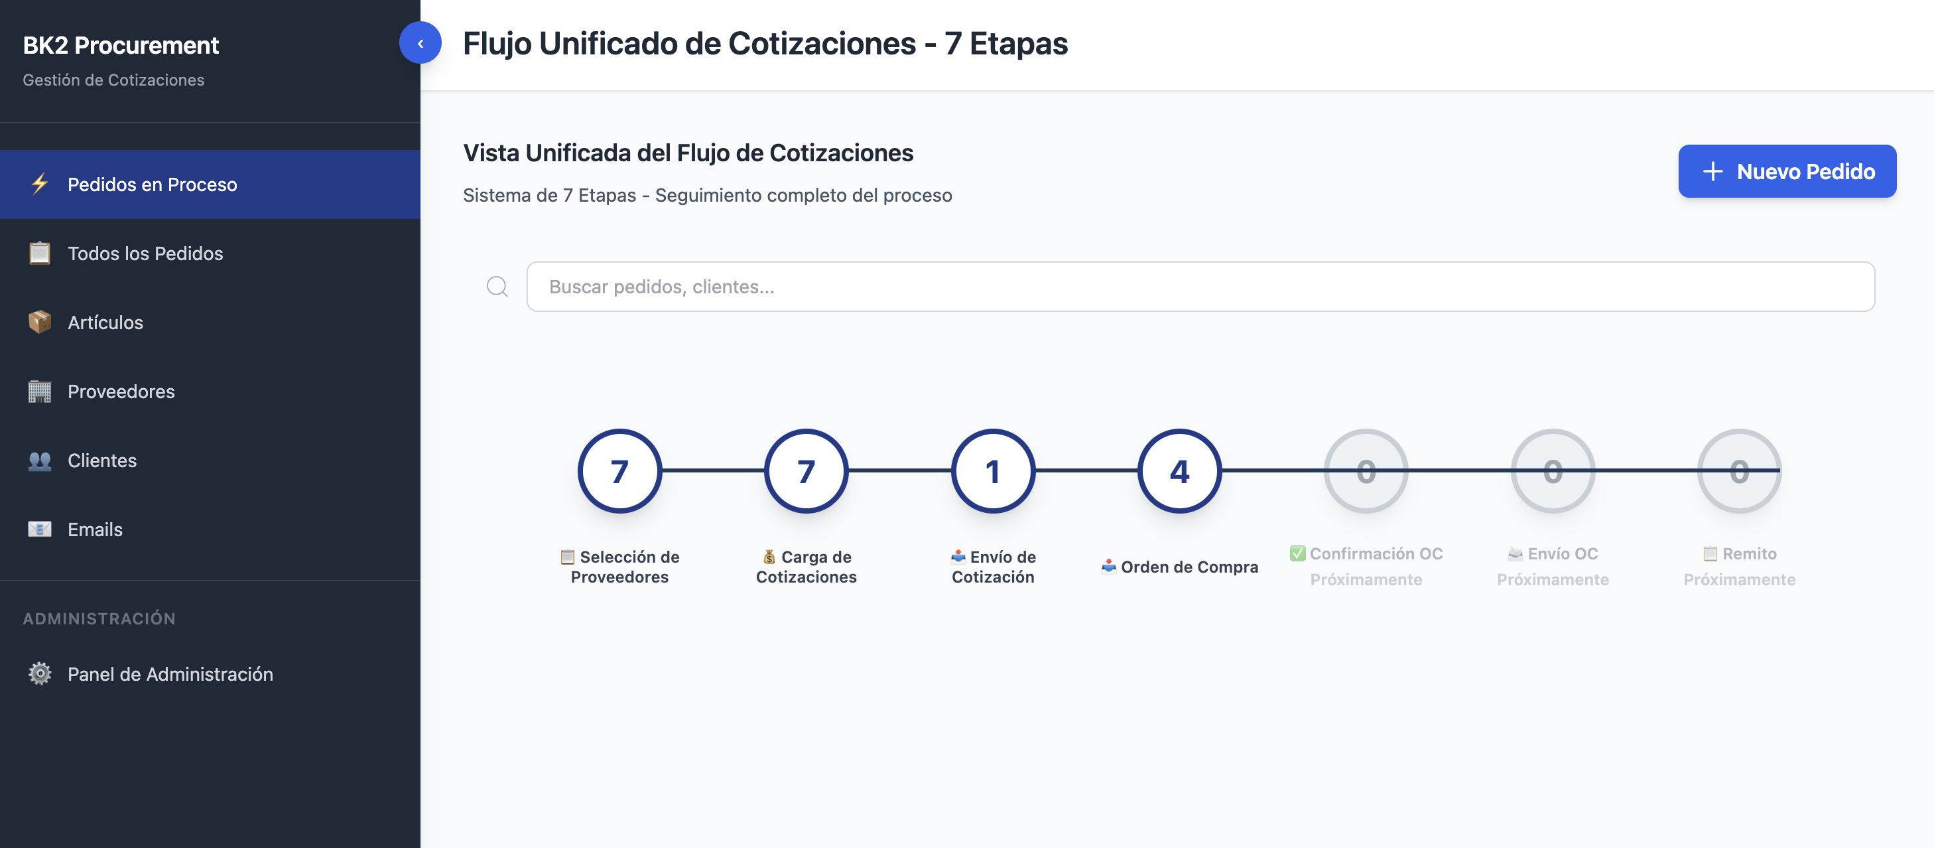
Task: Open Artículos via the package icon
Action: (x=39, y=322)
